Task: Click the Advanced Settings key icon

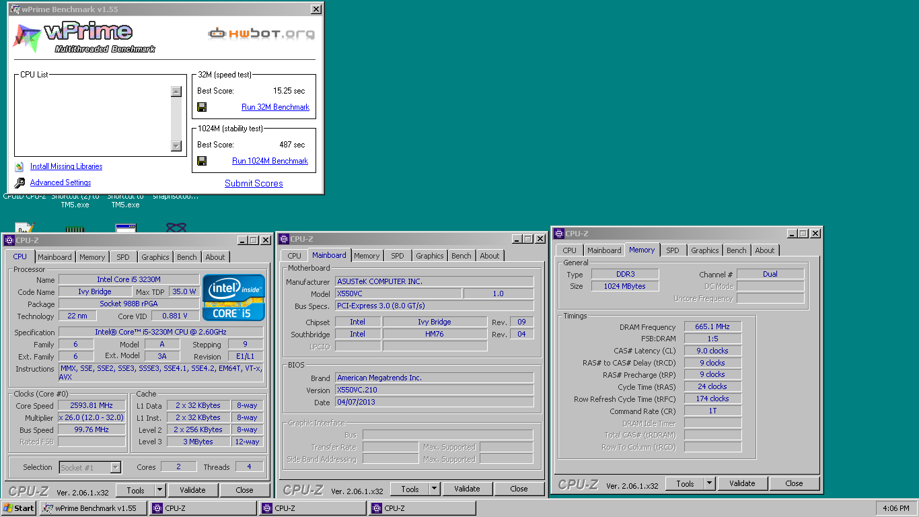Action: [20, 182]
